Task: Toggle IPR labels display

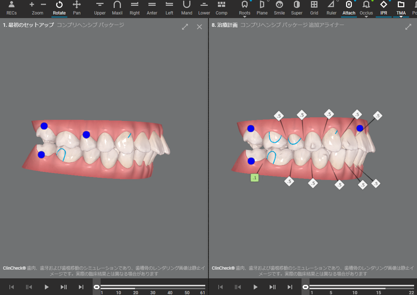Action: (x=384, y=8)
